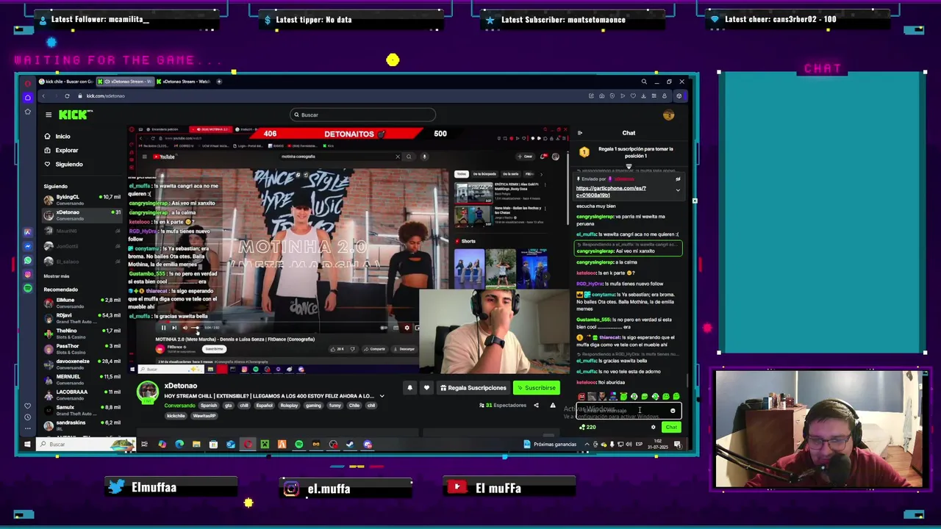Open Spotify in Opera sidebar
941x529 pixels.
click(27, 288)
